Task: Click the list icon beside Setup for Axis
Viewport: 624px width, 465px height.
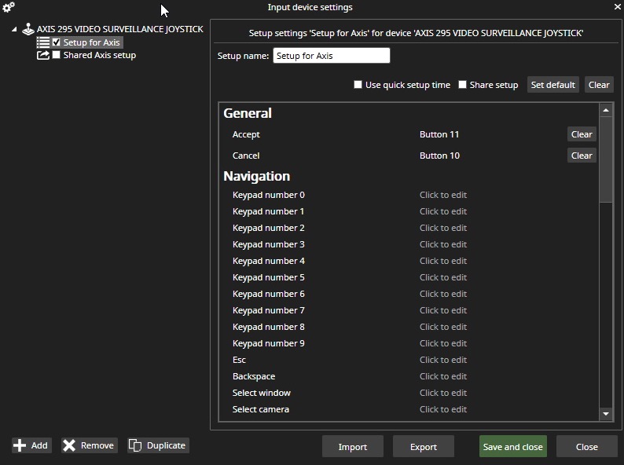Action: click(x=43, y=42)
